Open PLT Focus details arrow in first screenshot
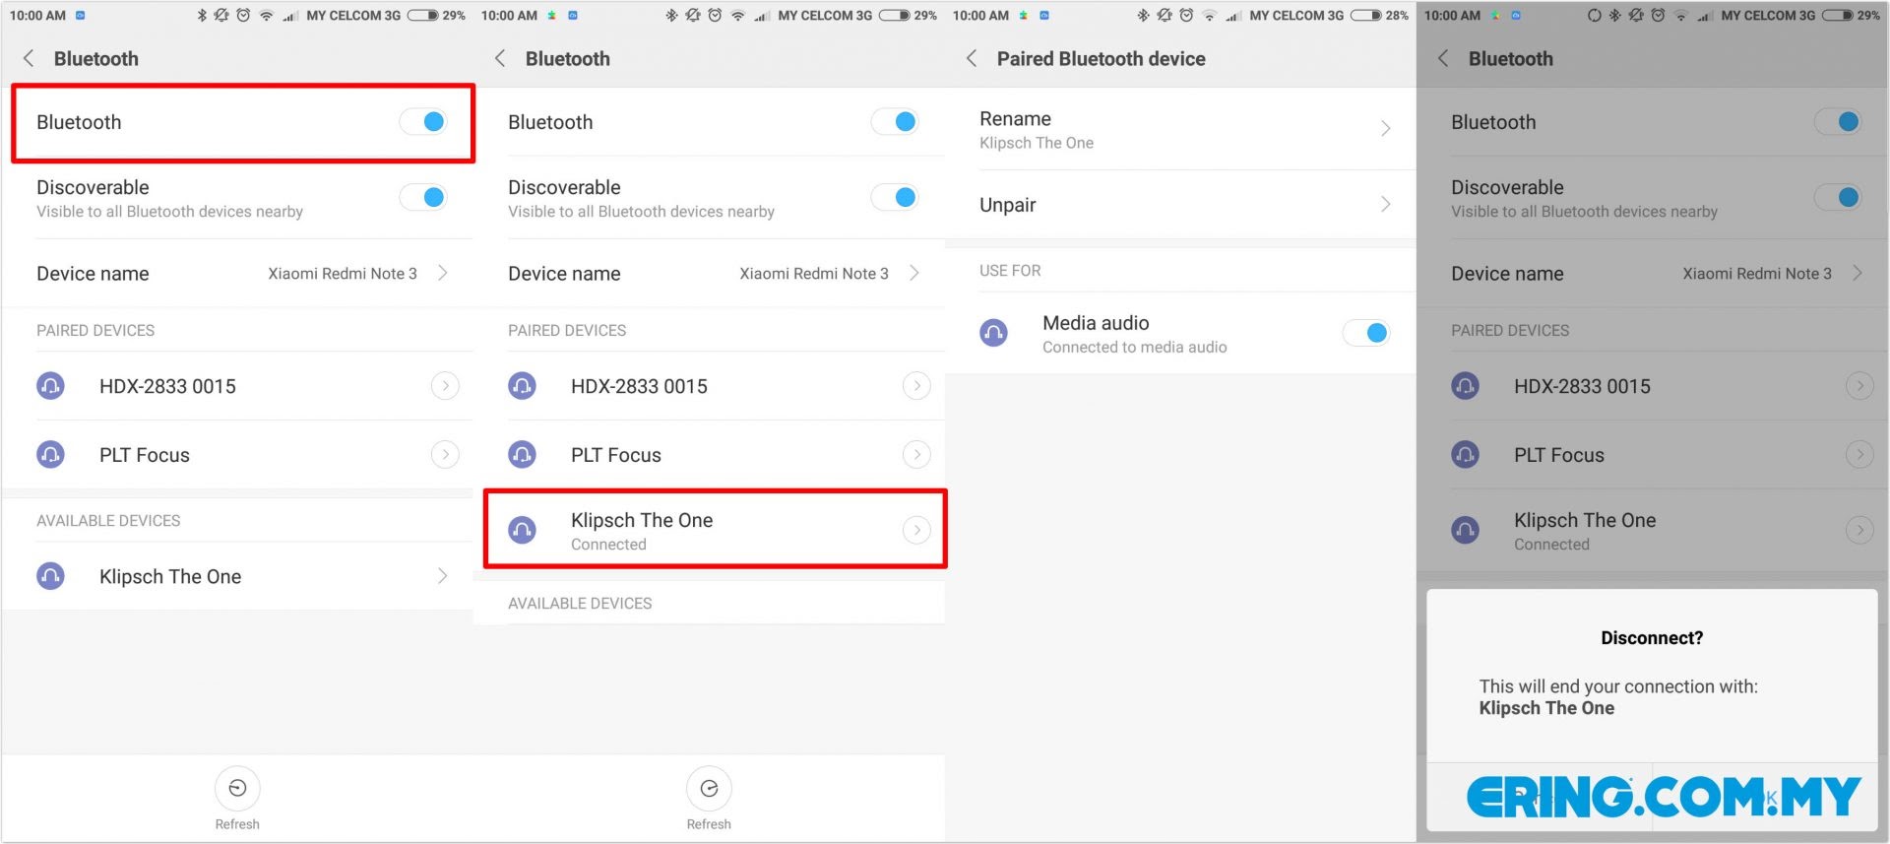Screen dimensions: 1890x844 point(445,454)
